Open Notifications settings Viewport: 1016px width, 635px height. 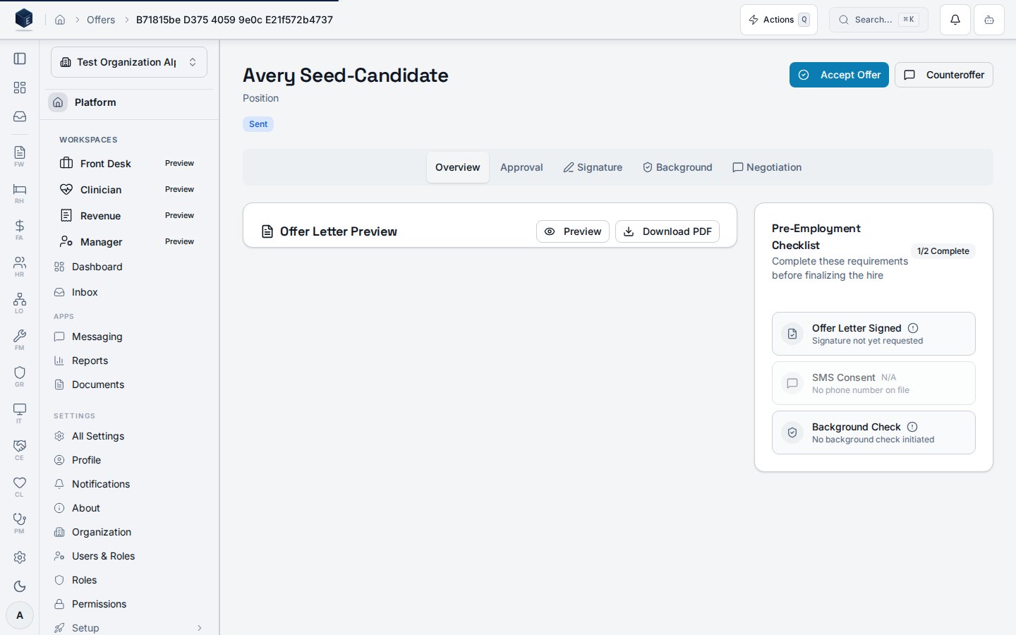(x=128, y=484)
